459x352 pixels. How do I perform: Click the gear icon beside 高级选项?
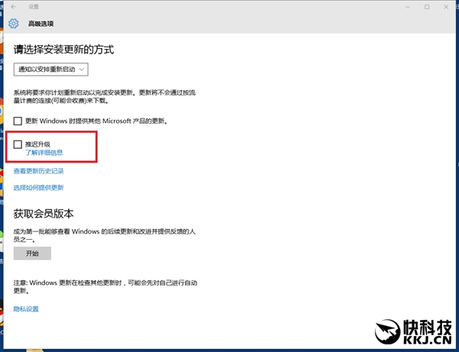point(13,23)
